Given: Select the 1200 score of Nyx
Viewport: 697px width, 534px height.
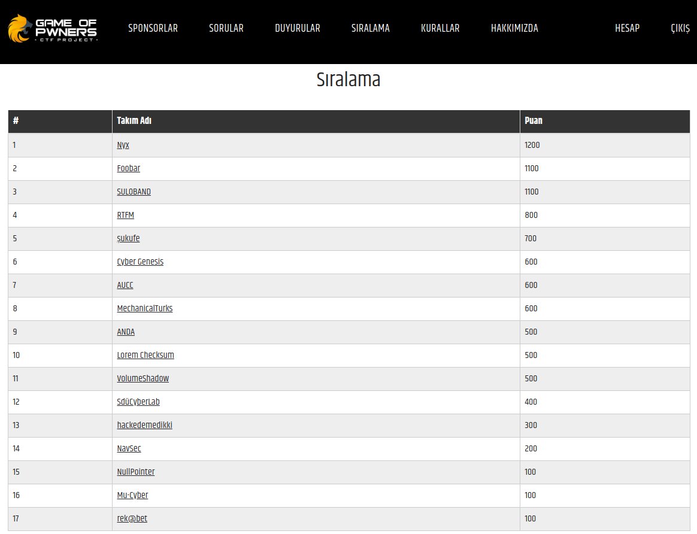Looking at the screenshot, I should click(605, 145).
